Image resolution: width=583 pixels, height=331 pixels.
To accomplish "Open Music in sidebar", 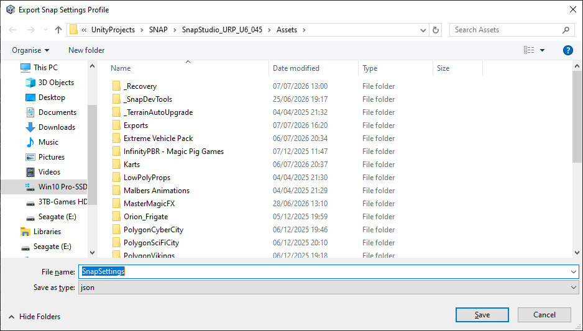I will click(42, 142).
